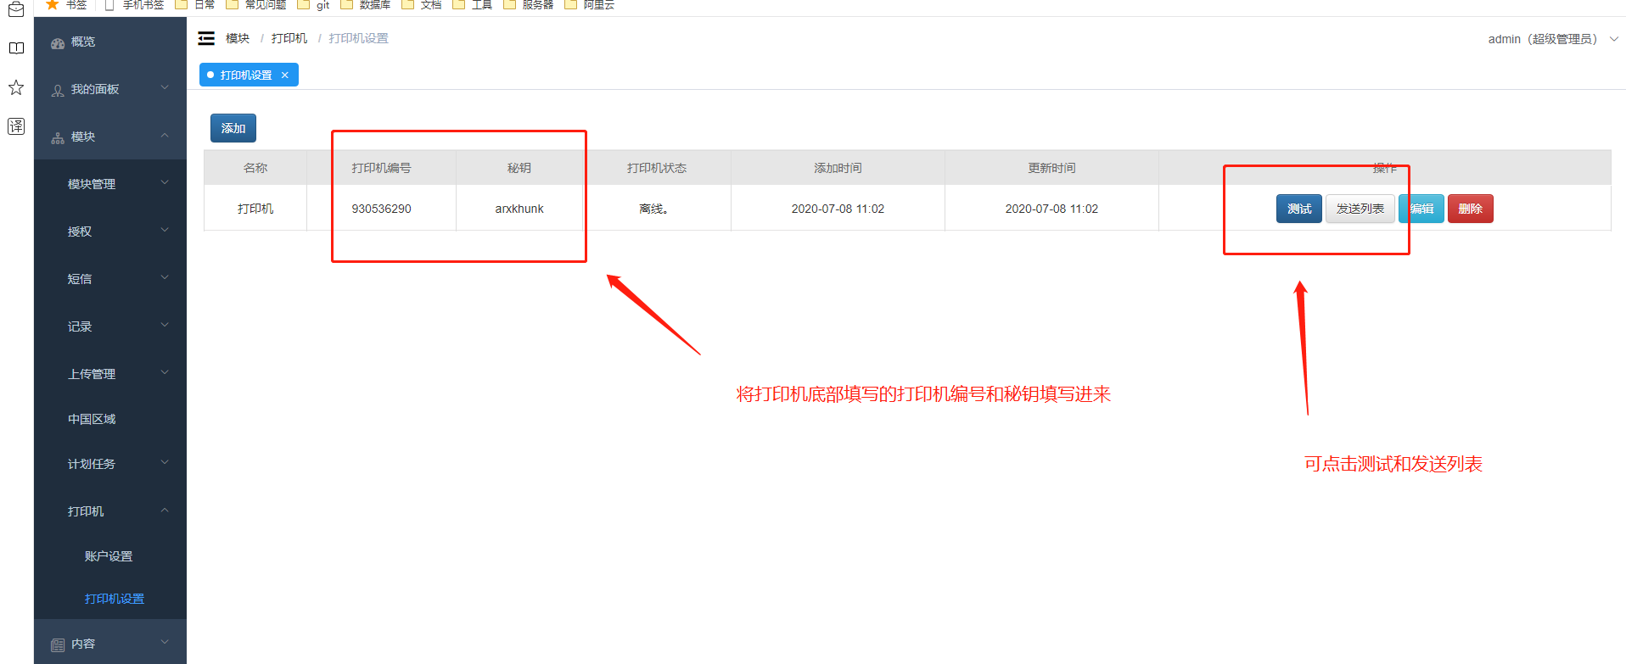The width and height of the screenshot is (1626, 664).
Task: Click the 编辑 button in the row
Action: point(1421,209)
